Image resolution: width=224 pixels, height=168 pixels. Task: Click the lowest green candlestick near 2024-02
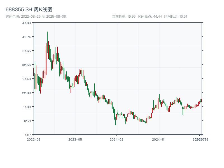click(116, 121)
